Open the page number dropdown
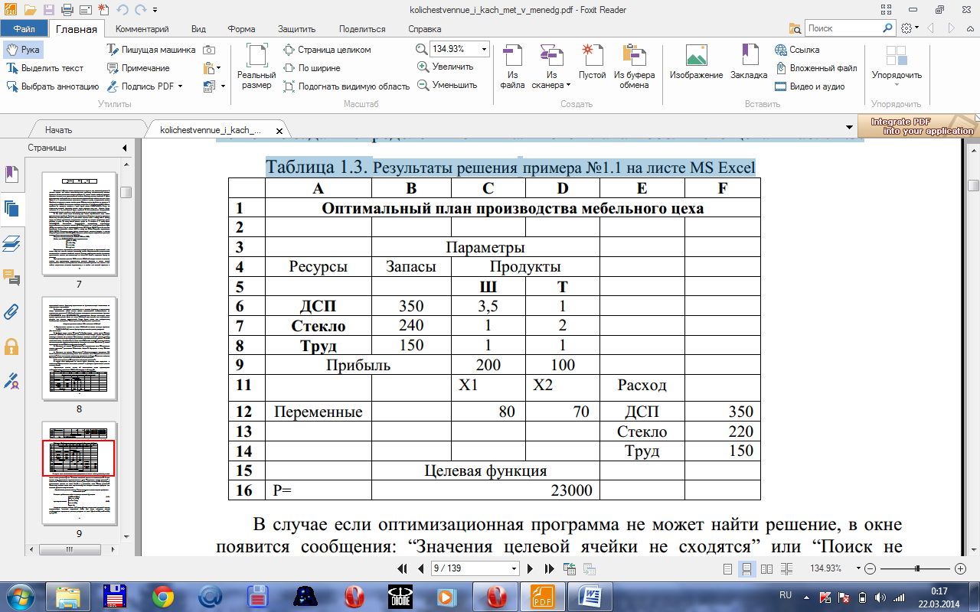 (514, 569)
